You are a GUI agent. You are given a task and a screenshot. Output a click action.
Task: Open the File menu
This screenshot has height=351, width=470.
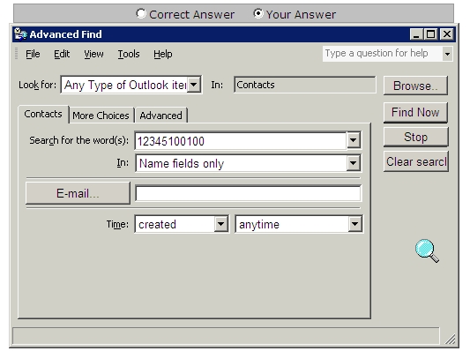coord(33,54)
